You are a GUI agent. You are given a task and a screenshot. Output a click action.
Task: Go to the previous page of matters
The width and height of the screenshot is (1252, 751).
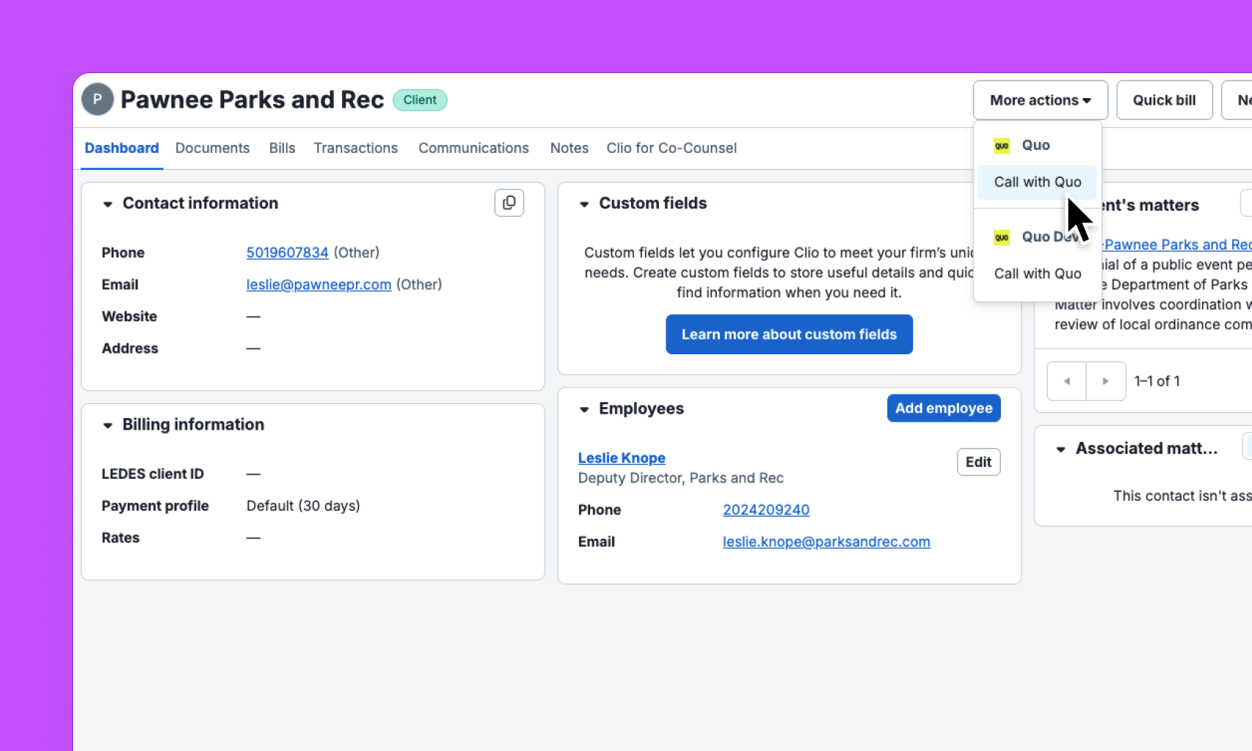(x=1067, y=381)
